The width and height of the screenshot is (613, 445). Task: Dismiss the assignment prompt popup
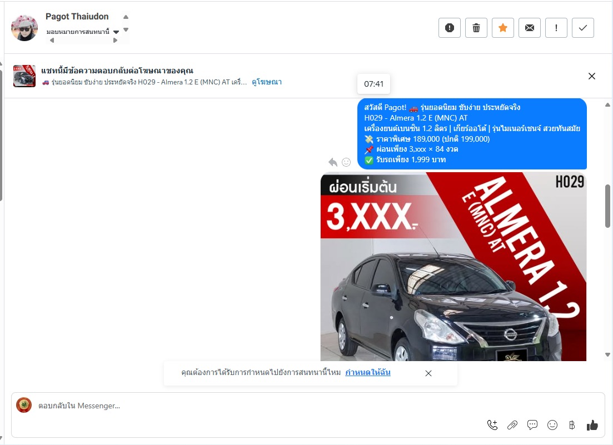pos(428,373)
